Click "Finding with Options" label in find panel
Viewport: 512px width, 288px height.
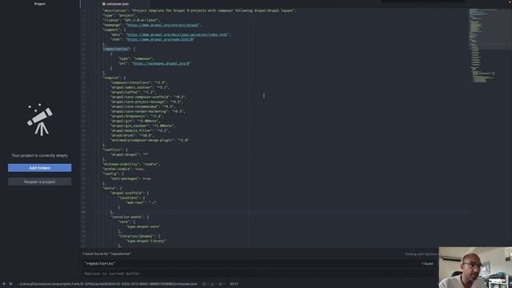point(421,254)
